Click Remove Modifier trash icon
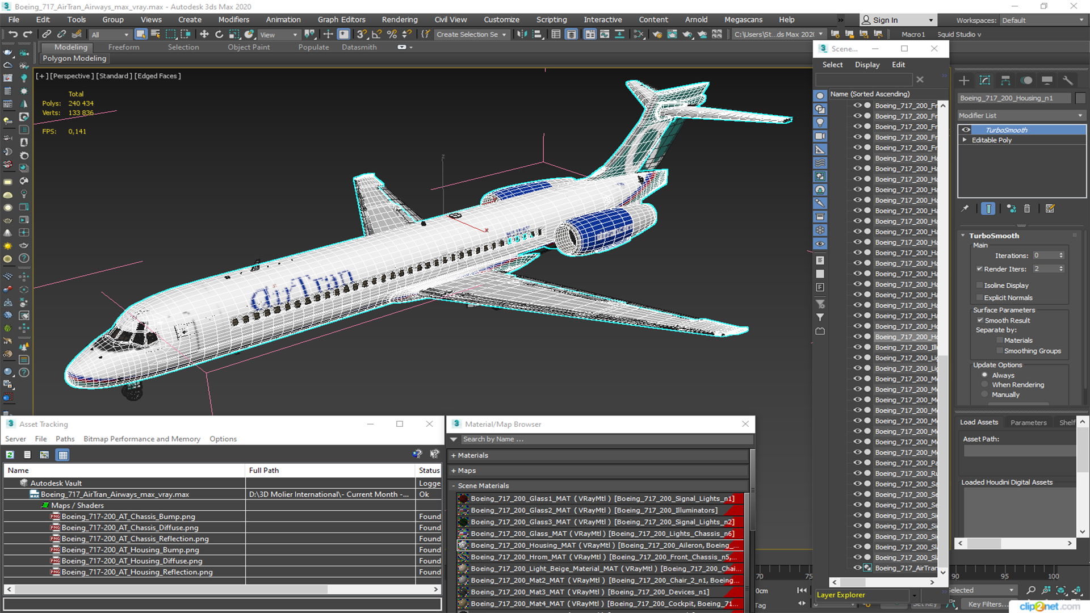Screen dimensions: 1090x613 point(1027,209)
